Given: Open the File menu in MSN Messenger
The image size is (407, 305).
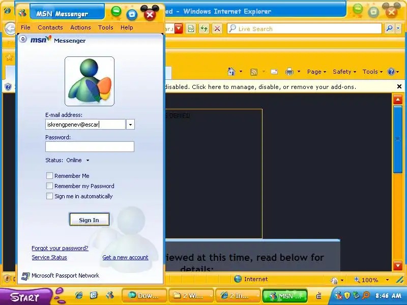Looking at the screenshot, I should (25, 27).
